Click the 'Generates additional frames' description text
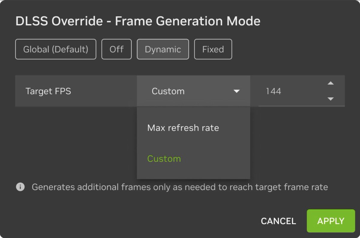The height and width of the screenshot is (238, 360). 180,187
